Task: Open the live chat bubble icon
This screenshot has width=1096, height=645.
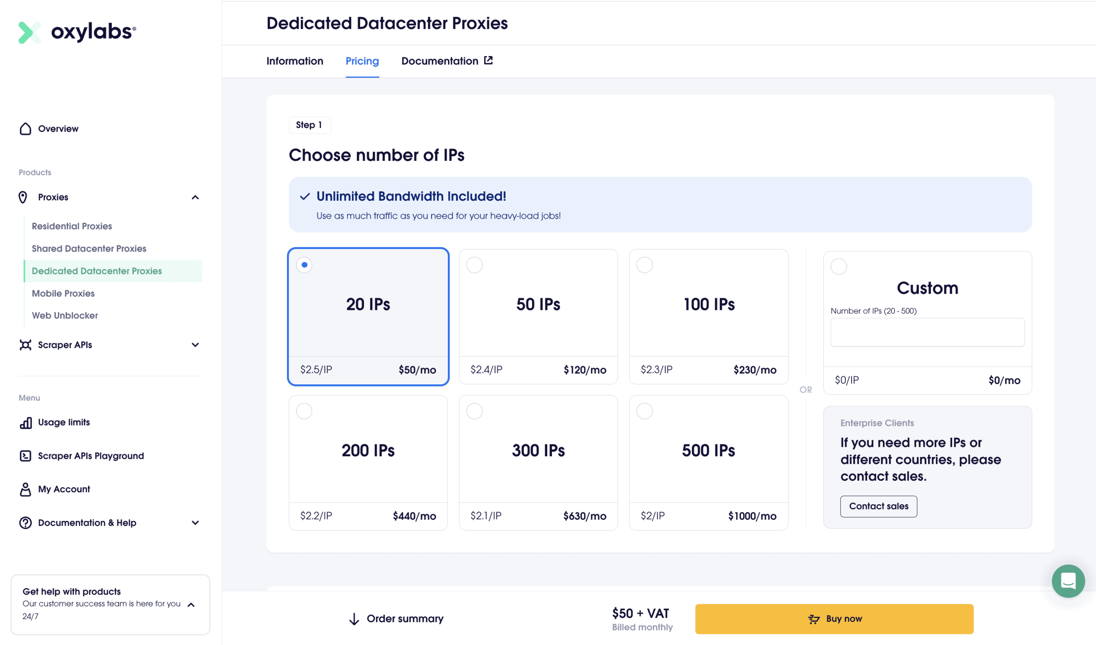Action: 1068,581
